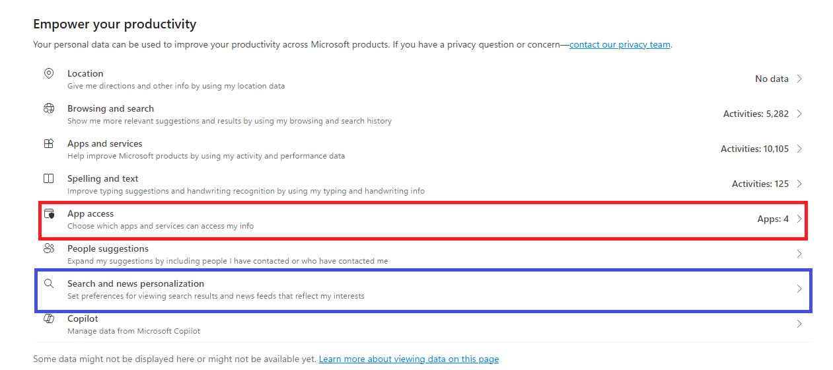Open the App access settings title
The image size is (833, 370).
pos(91,213)
